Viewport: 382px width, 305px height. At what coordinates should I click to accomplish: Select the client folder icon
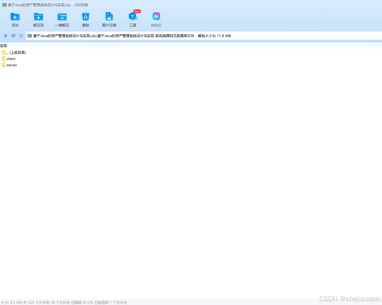[4, 59]
